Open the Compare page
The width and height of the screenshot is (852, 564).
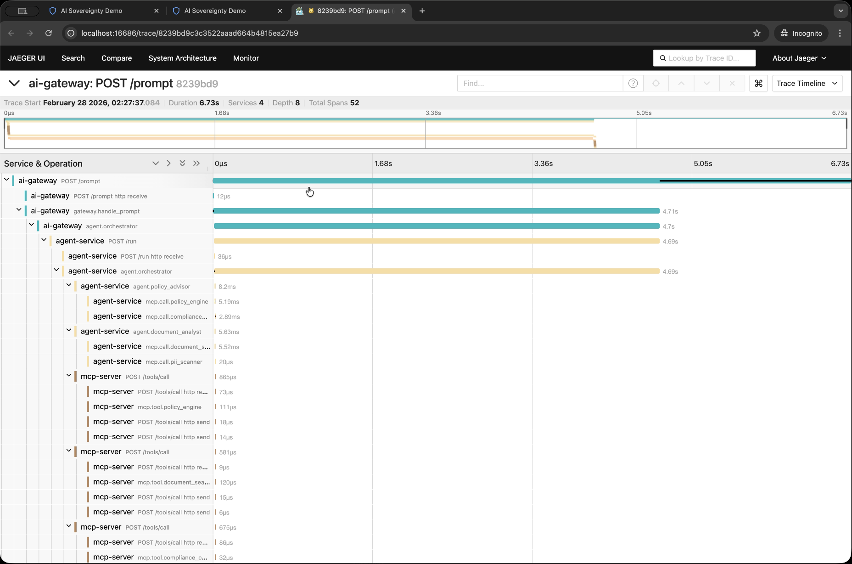coord(117,58)
